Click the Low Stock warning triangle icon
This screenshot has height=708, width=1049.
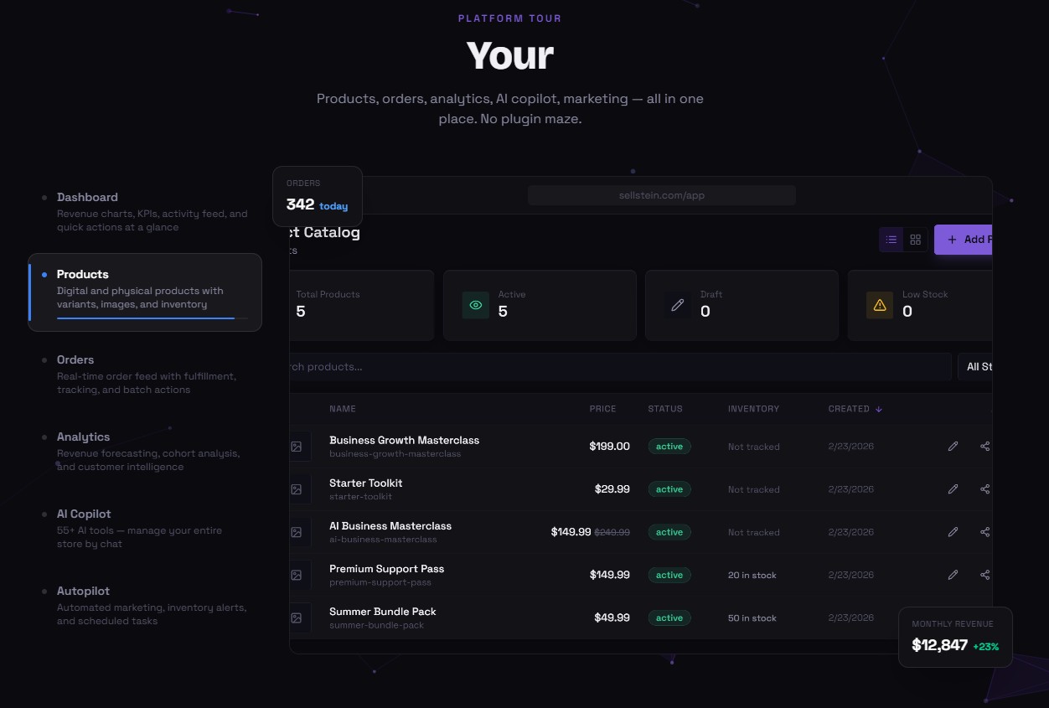880,306
